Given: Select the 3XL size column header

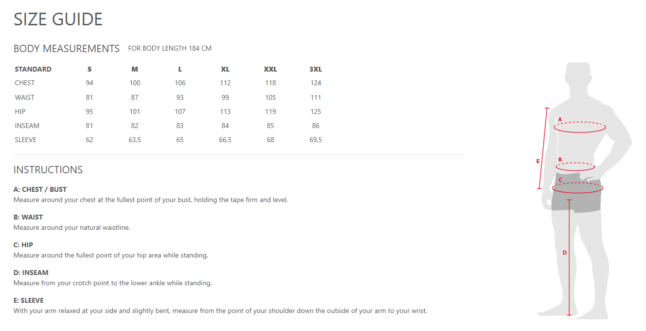Looking at the screenshot, I should coord(316,69).
